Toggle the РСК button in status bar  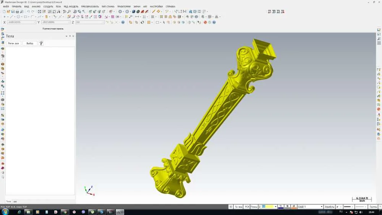(247, 207)
